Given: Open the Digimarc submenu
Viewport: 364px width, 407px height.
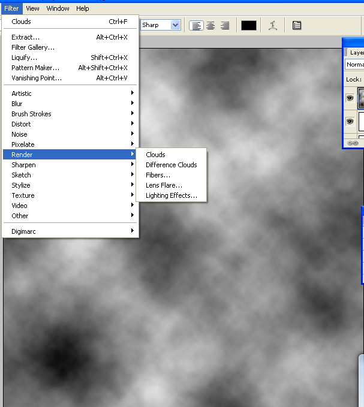Looking at the screenshot, I should click(70, 231).
